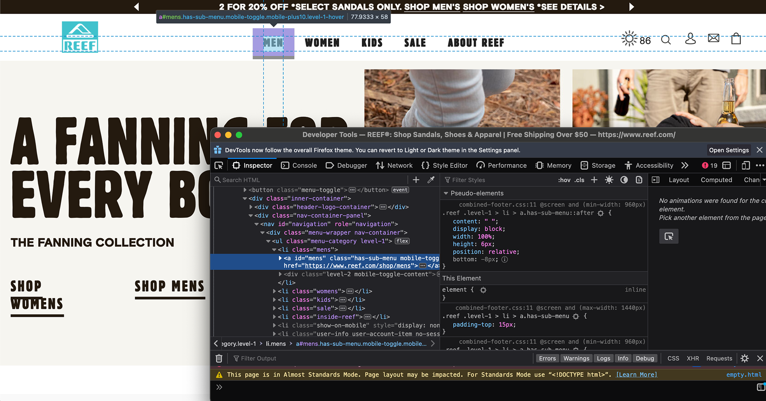Toggle the Info console filter

click(x=623, y=358)
